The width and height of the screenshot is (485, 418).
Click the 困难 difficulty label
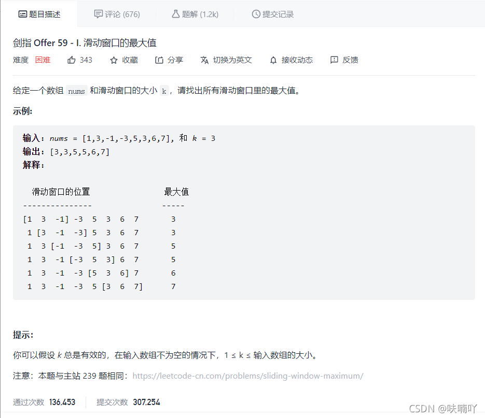pos(43,60)
